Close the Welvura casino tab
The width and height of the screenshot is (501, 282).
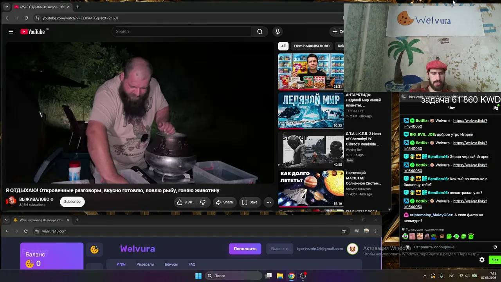(x=68, y=220)
